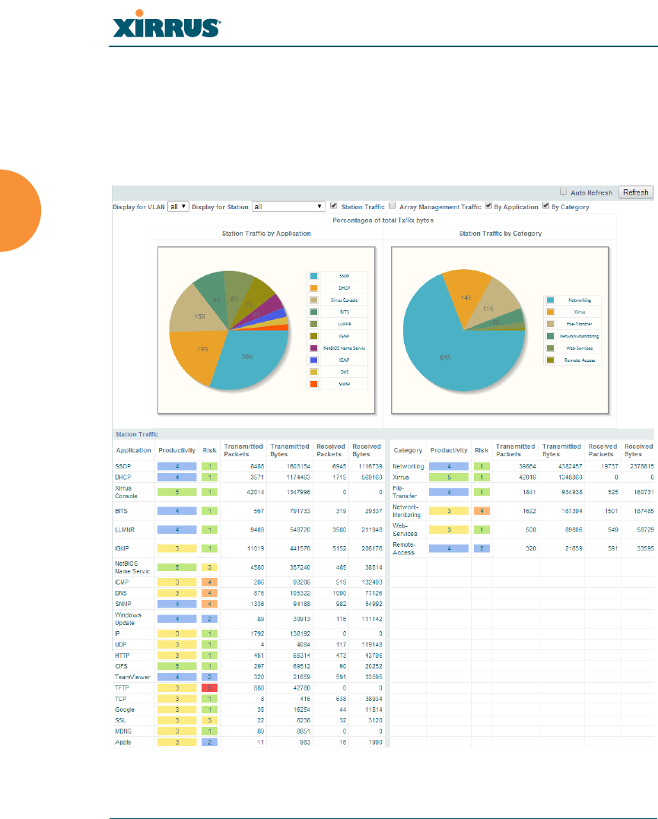Select the HTTP application row label
The width and height of the screenshot is (658, 819).
coord(122,656)
